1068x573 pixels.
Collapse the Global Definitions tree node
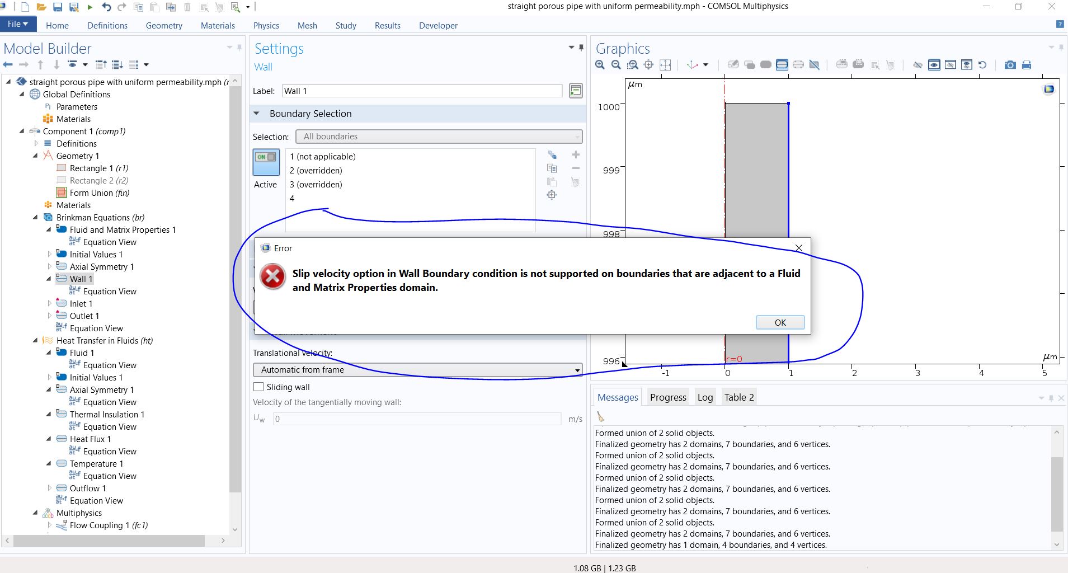pos(22,94)
